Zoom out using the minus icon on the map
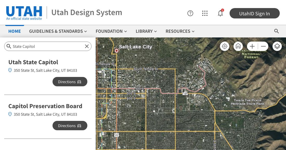This screenshot has width=286, height=150. click(x=263, y=46)
